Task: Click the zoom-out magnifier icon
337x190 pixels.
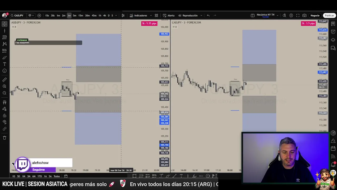Action: point(4,93)
